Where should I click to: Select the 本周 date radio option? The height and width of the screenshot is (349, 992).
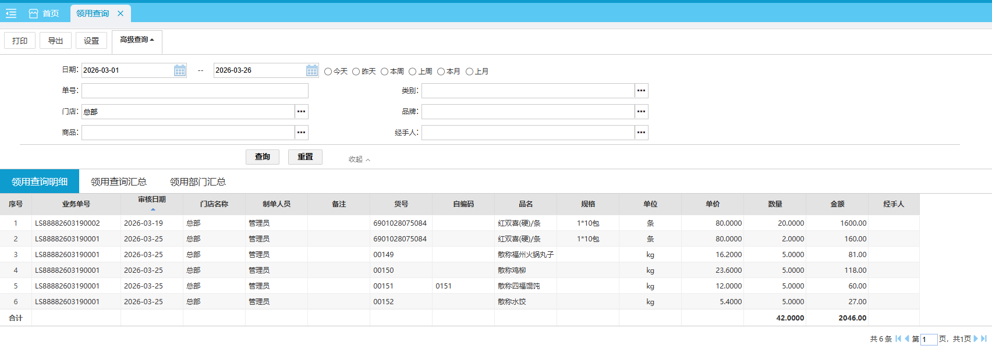(385, 72)
